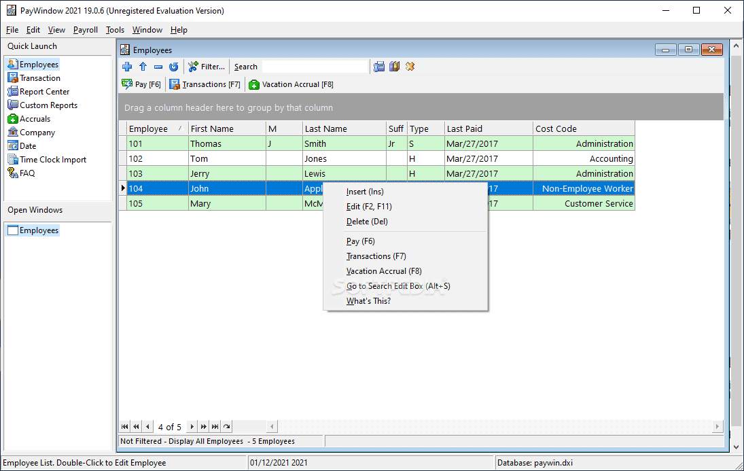The height and width of the screenshot is (471, 744).
Task: Click horizontal scrollbar right arrow in grid
Action: pos(717,426)
